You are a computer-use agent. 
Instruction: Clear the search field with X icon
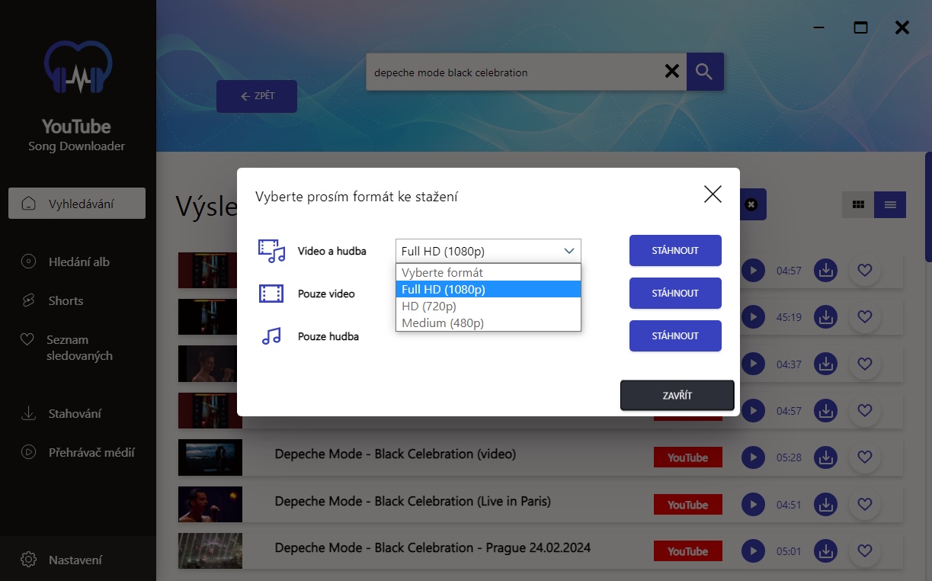(x=671, y=72)
